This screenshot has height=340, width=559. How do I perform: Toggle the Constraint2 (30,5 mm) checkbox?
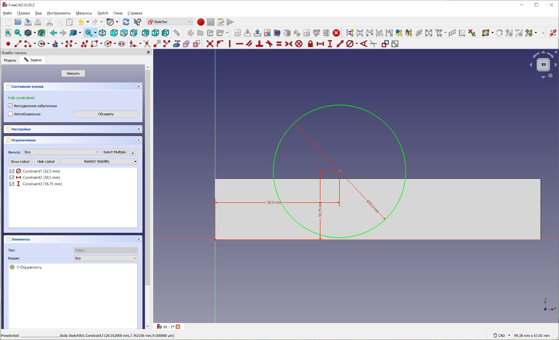pos(12,177)
